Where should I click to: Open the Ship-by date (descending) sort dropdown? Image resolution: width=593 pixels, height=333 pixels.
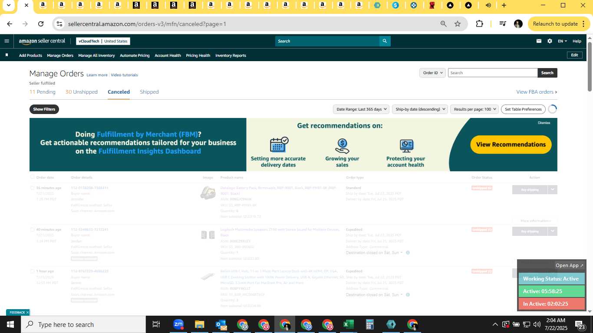[x=419, y=109]
